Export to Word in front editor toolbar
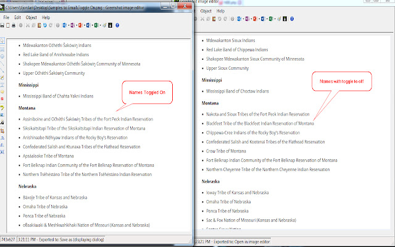395x247 pixels. [88, 25]
